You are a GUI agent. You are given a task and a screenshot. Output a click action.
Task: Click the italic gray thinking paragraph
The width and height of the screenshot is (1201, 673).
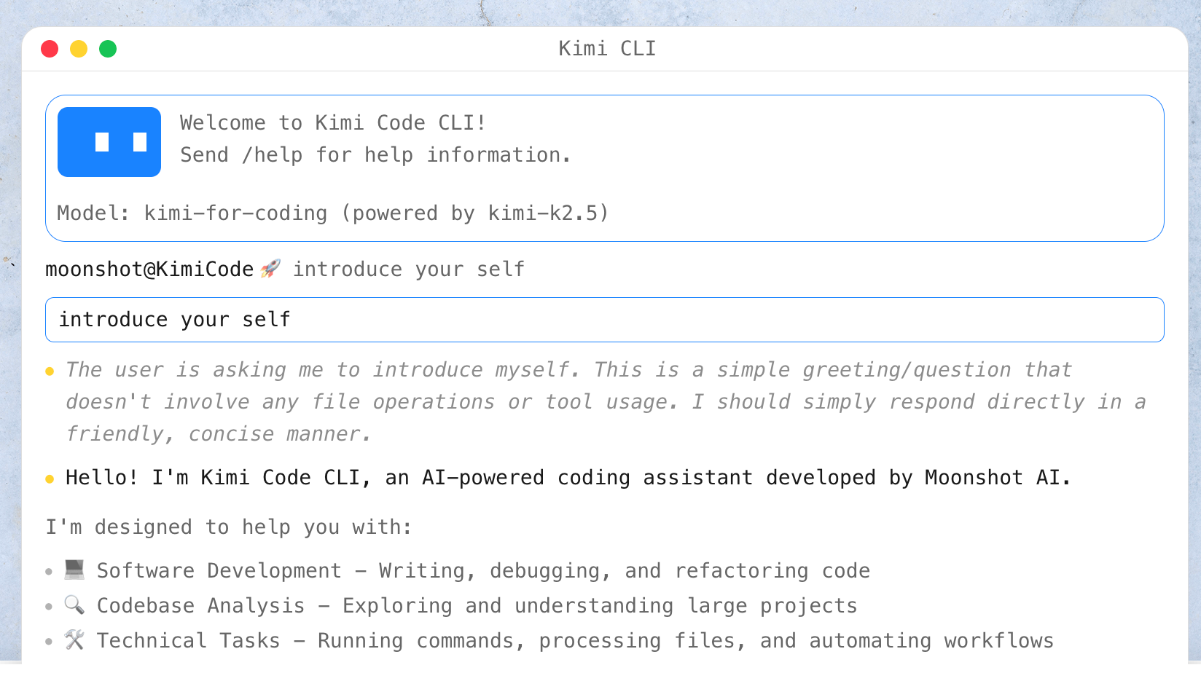(x=568, y=401)
